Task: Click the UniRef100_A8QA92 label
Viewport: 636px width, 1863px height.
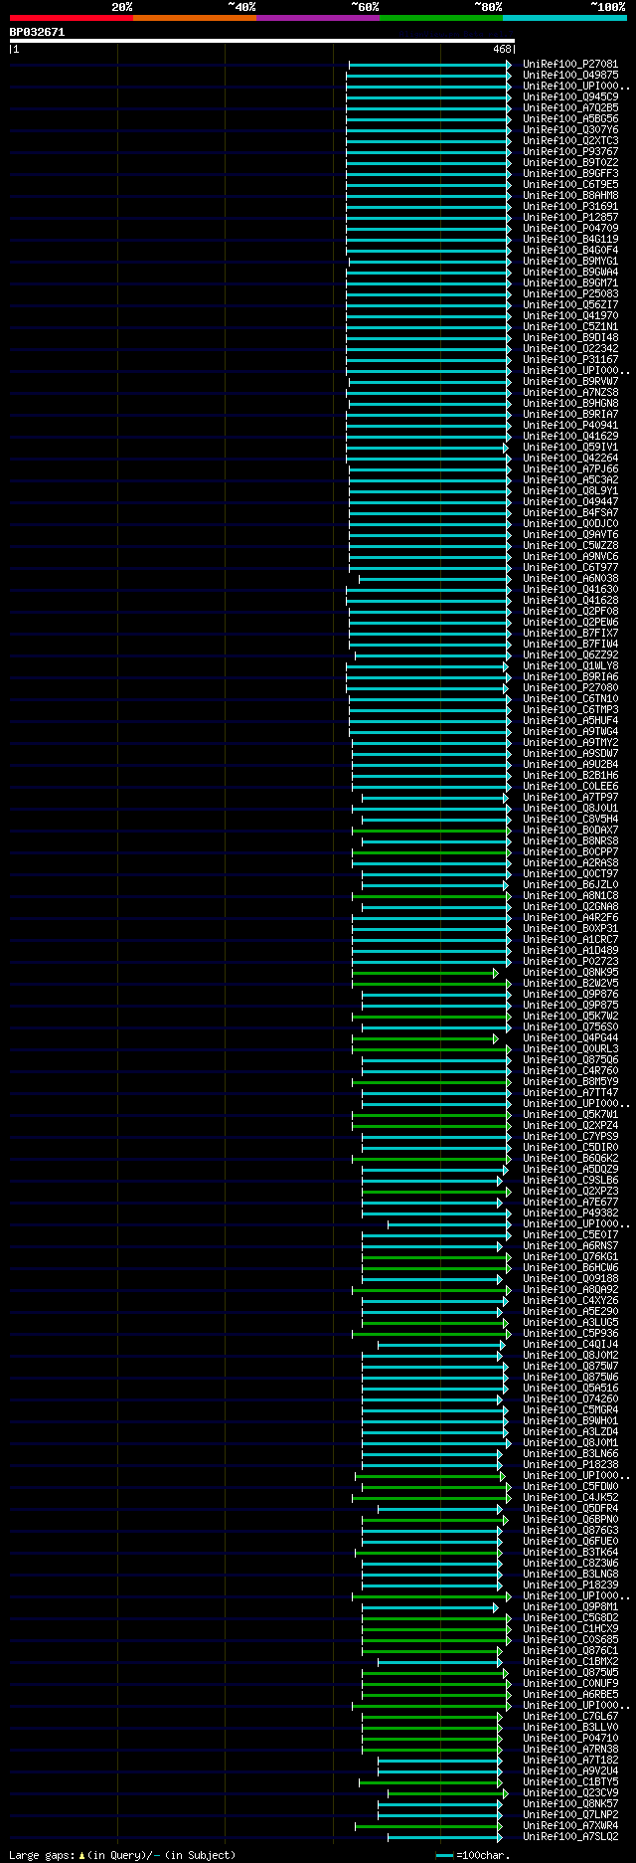Action: click(570, 1290)
